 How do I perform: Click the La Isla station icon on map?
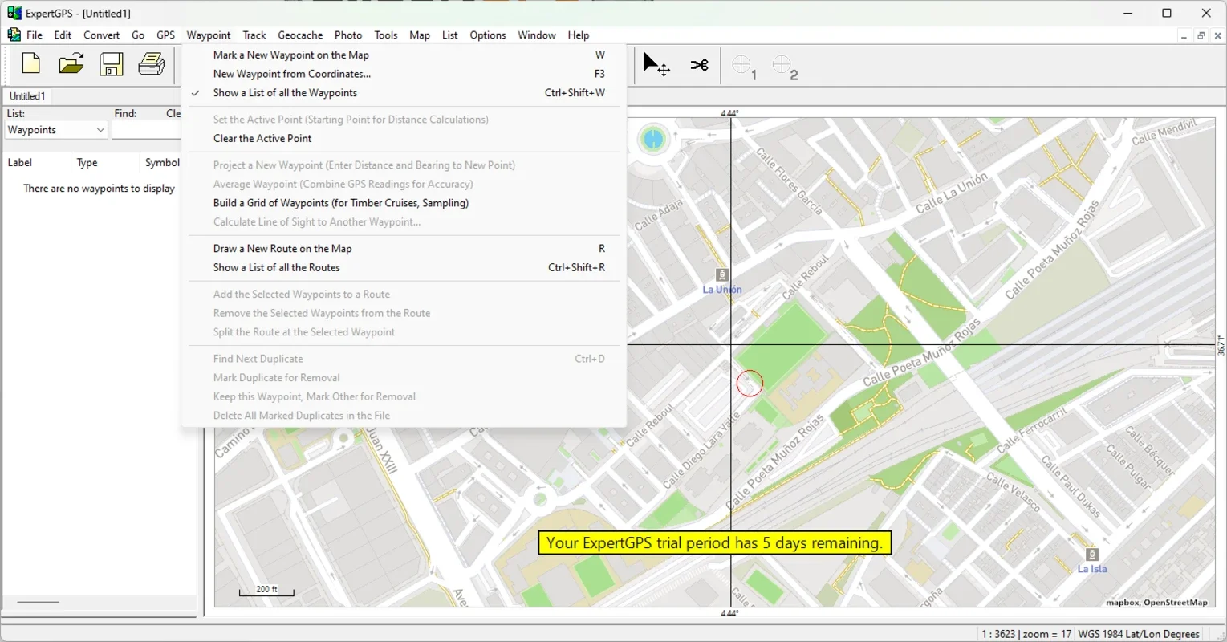click(1091, 555)
